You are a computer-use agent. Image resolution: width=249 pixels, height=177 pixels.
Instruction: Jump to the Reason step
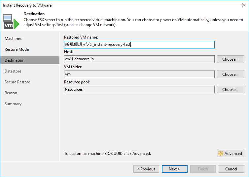click(11, 93)
